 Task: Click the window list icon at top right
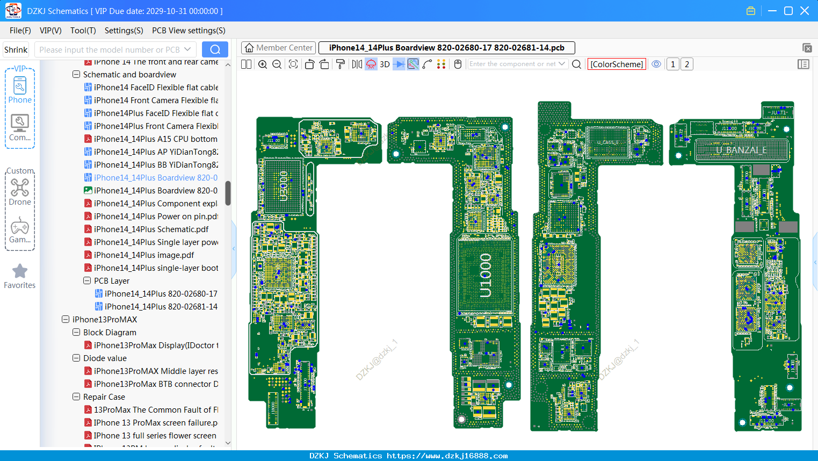(x=807, y=48)
